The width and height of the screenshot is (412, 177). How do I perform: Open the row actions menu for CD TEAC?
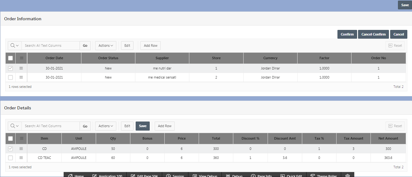[21, 158]
